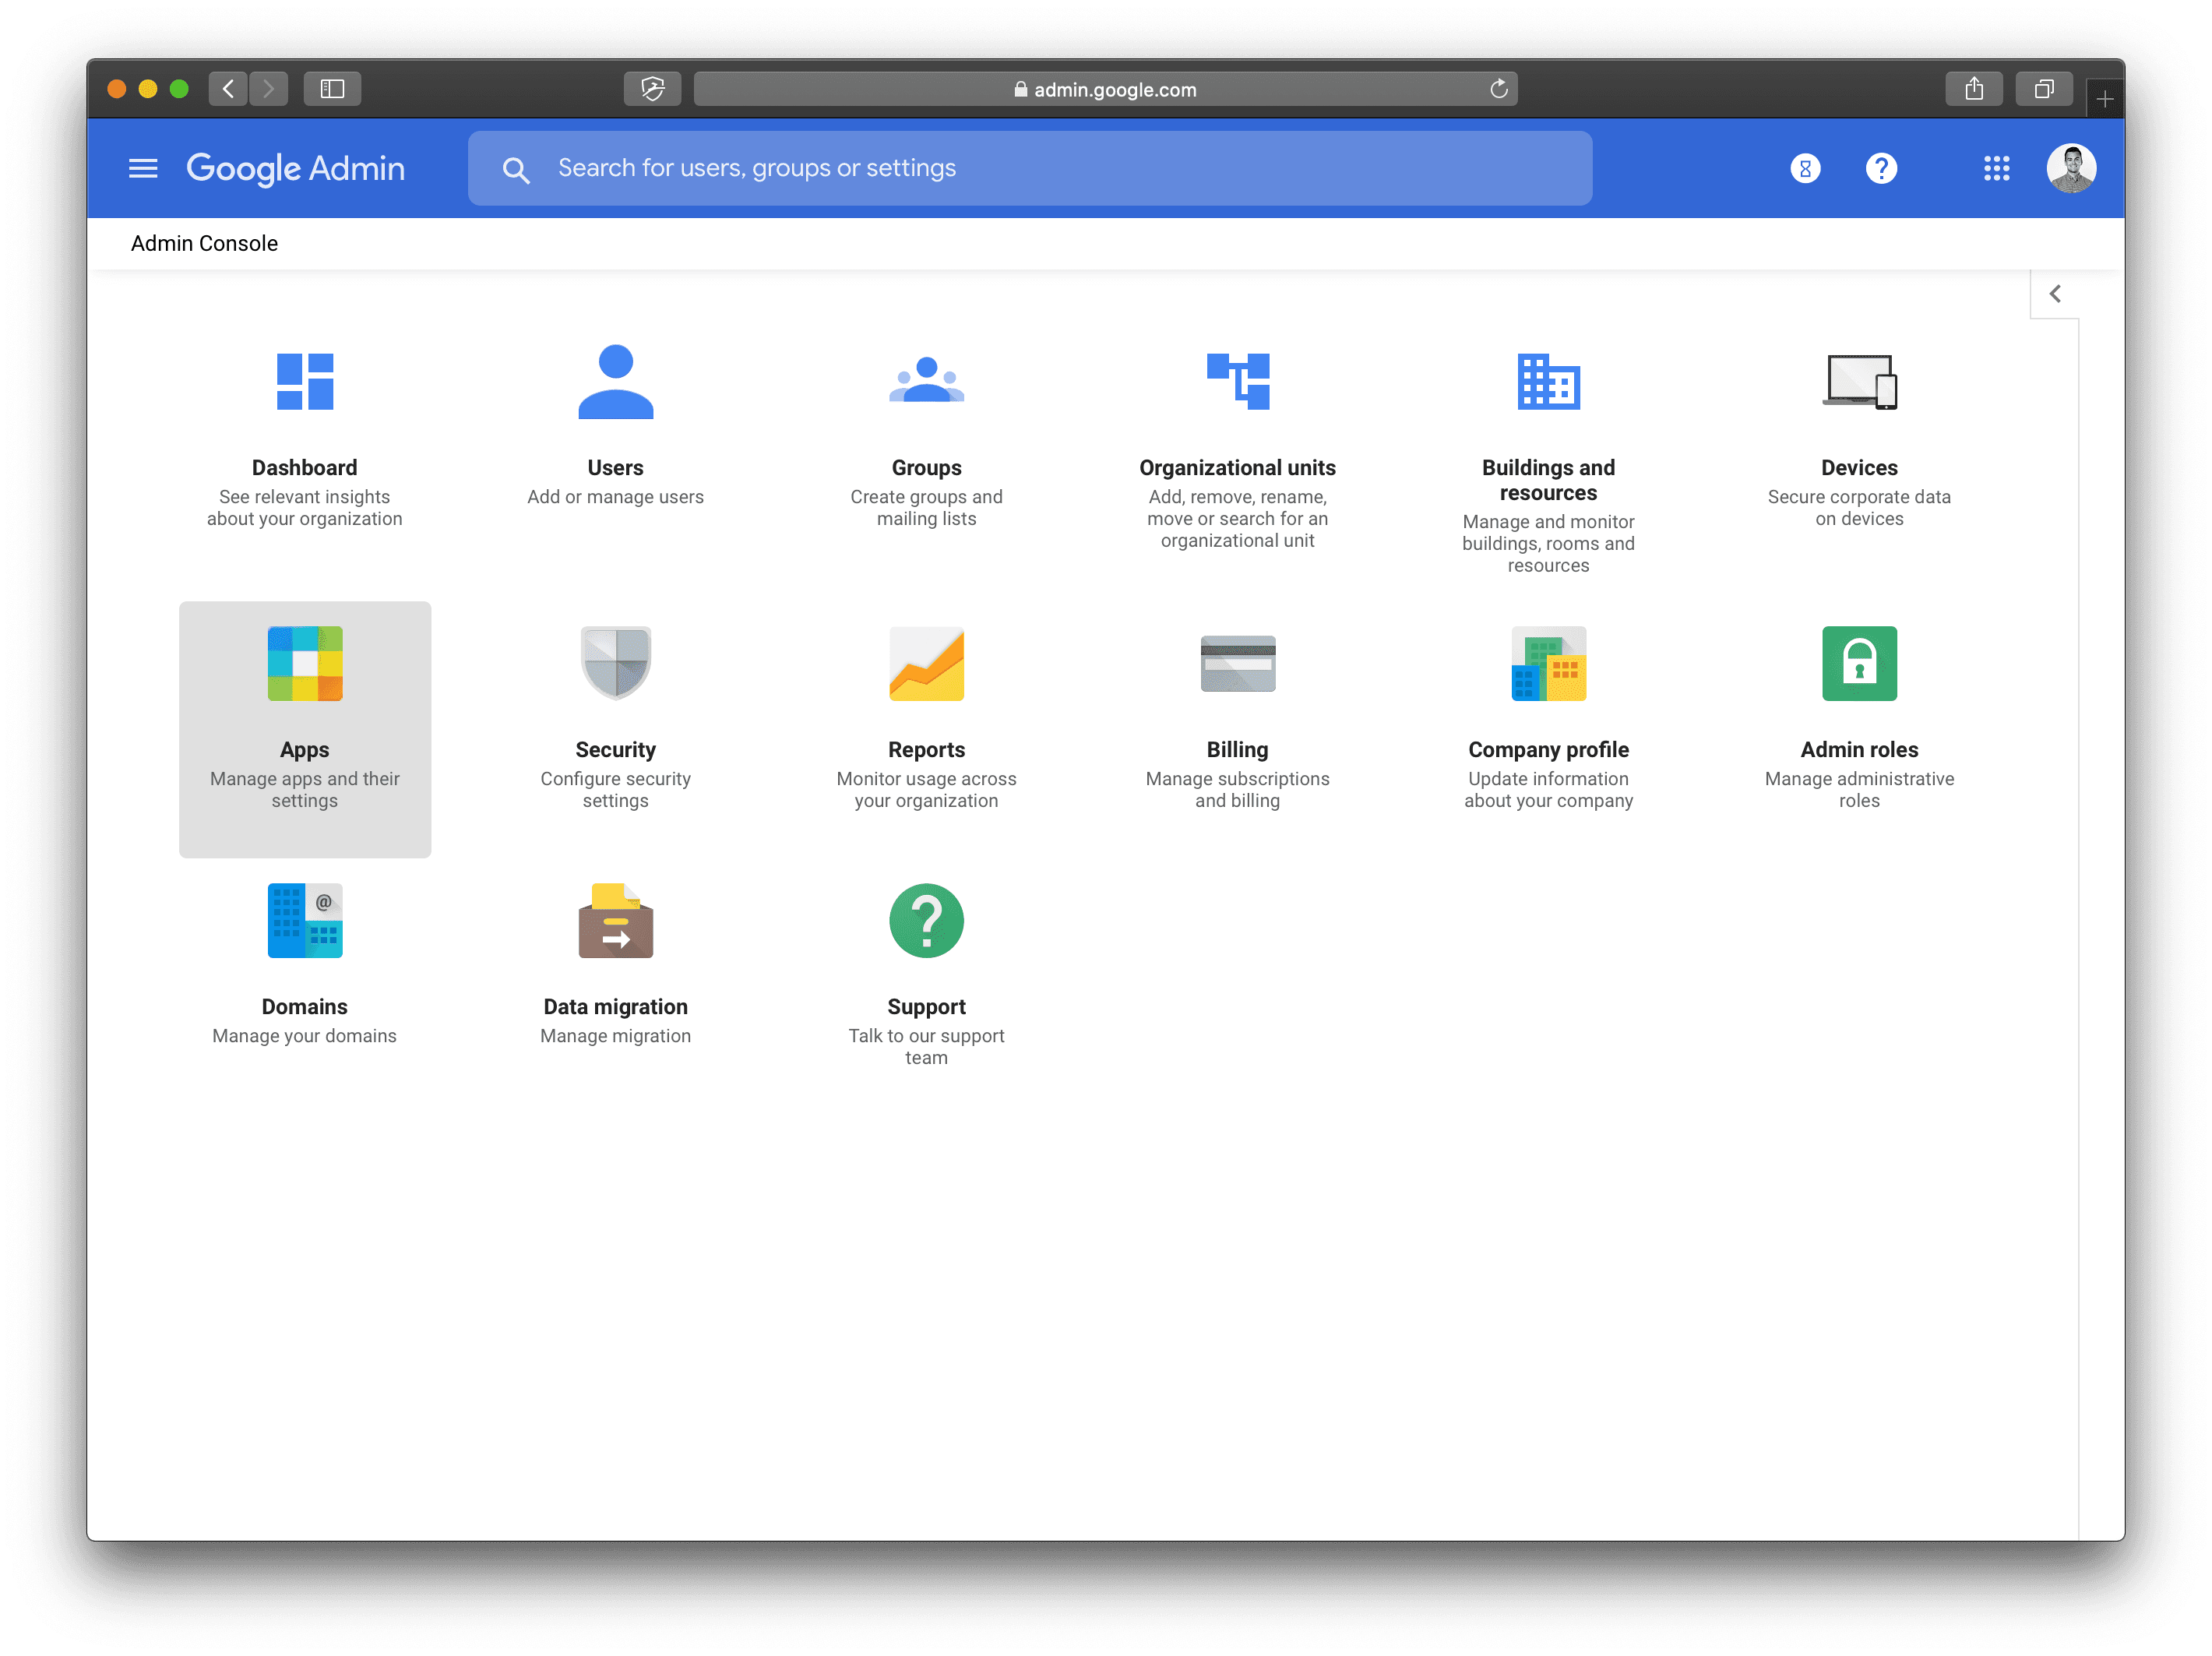Click the Buildings and resources icon
The height and width of the screenshot is (1656, 2212).
[x=1548, y=380]
